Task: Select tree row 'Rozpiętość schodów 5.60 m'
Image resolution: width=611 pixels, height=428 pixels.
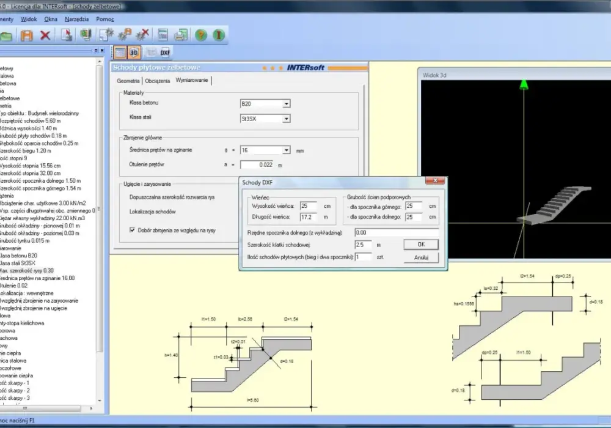Action: coord(30,121)
